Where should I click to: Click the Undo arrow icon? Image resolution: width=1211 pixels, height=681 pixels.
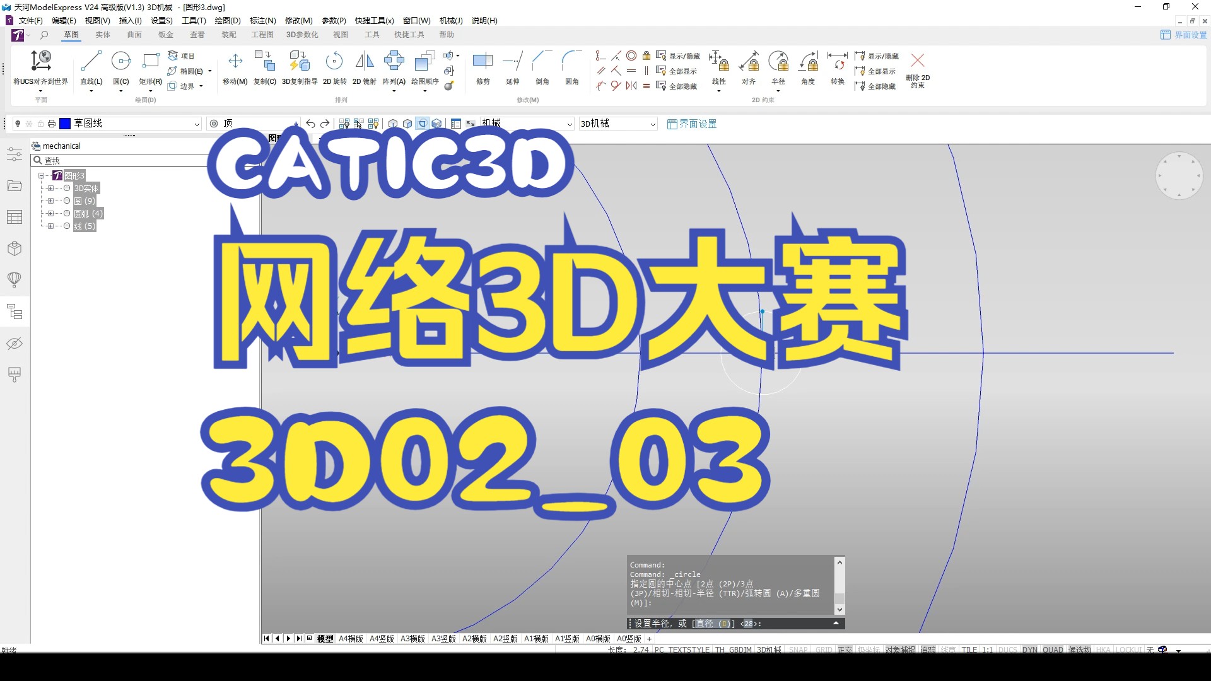[x=310, y=124]
